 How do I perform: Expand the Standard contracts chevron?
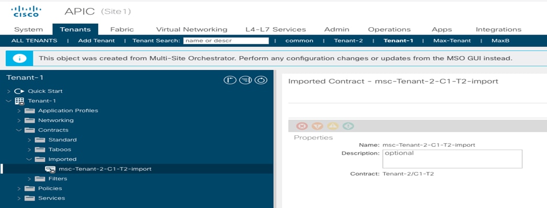tap(30, 140)
